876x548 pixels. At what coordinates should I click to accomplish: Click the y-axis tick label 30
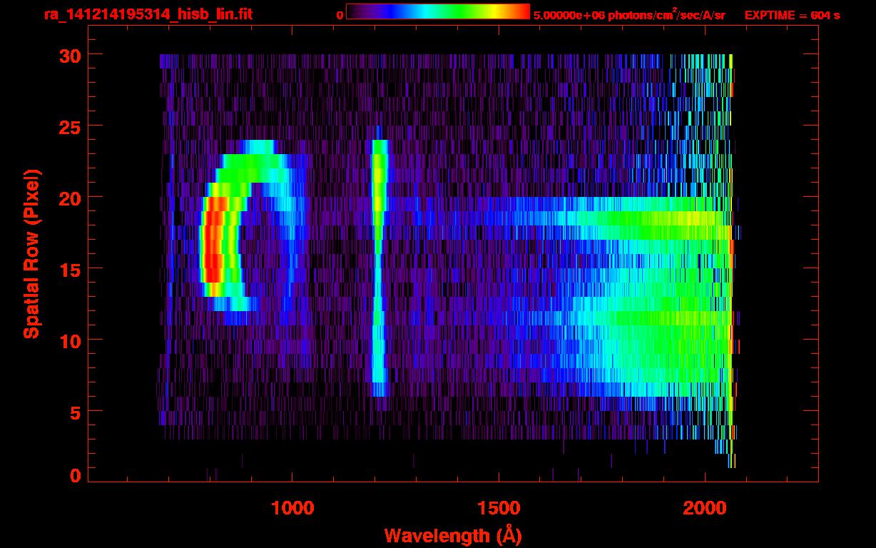[x=69, y=55]
